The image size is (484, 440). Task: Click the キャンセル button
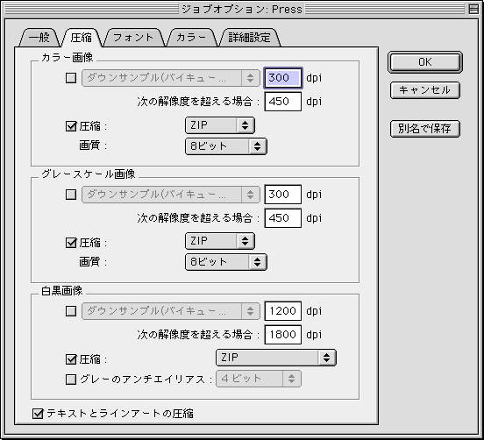tap(425, 90)
